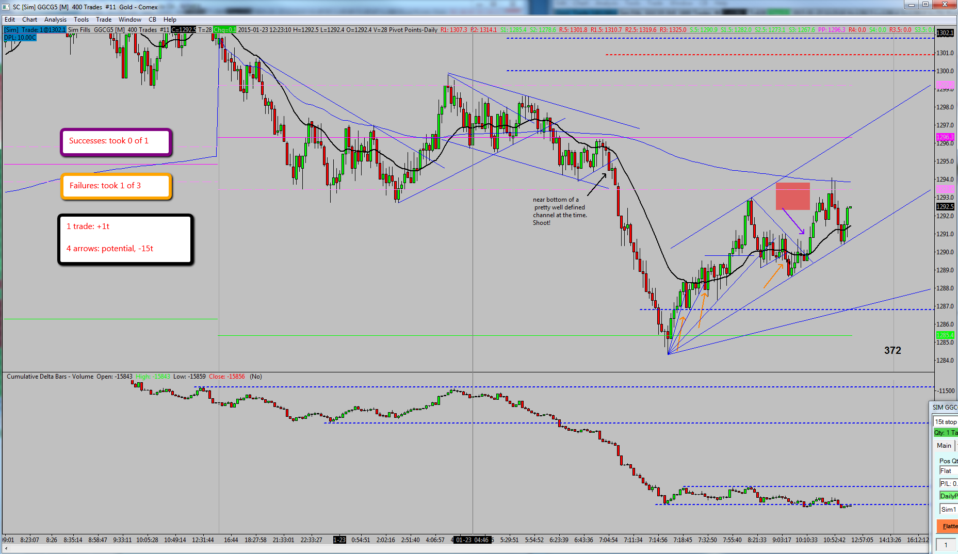This screenshot has height=554, width=958.
Task: Switch to the Main tab in trade window
Action: tap(944, 446)
